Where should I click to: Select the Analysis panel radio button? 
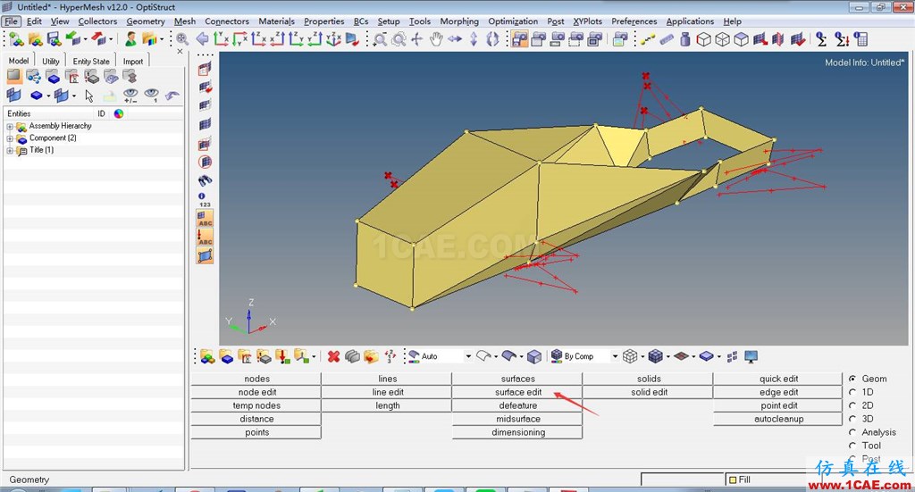(x=852, y=432)
